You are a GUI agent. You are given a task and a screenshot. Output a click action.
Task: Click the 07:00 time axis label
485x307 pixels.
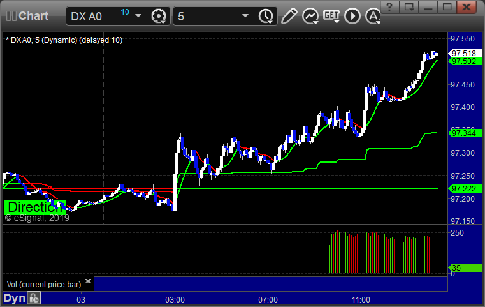268,300
